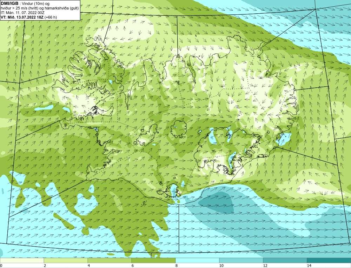This screenshot has width=351, height=268.
Task: Click the 12–14 m/s teal legend swatch
Action: coord(285,260)
